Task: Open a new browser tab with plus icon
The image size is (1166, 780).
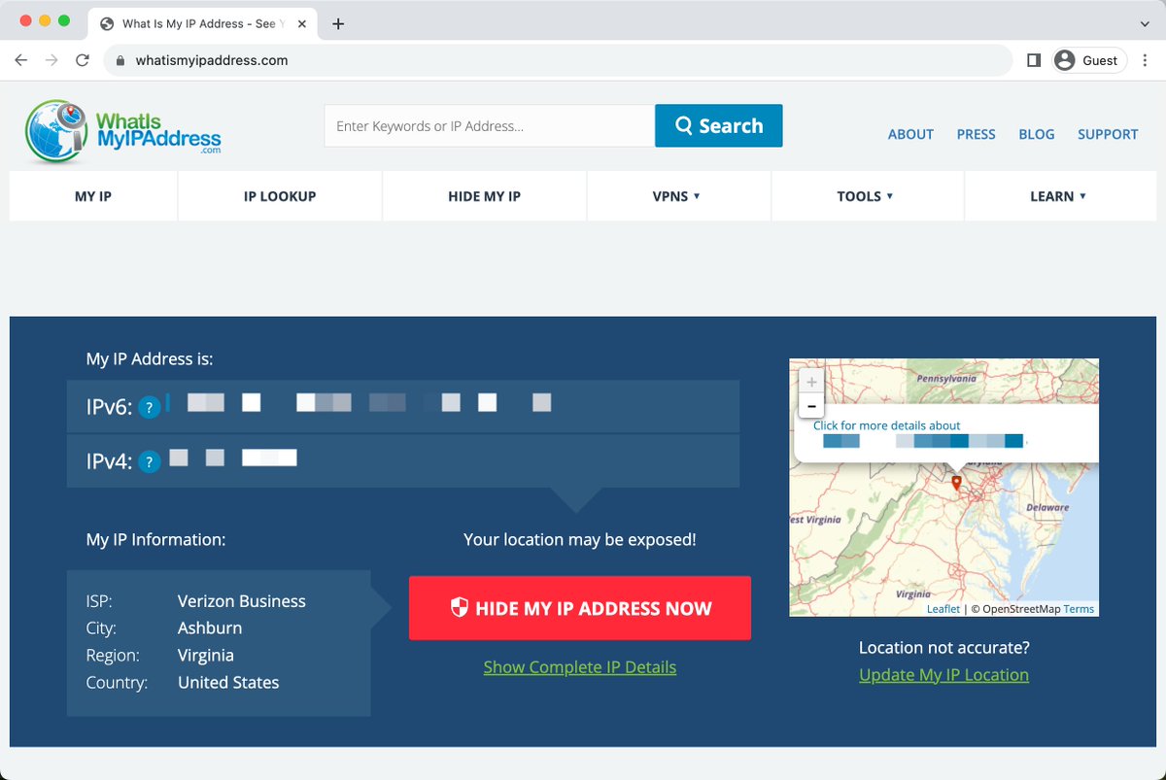Action: pyautogui.click(x=338, y=24)
